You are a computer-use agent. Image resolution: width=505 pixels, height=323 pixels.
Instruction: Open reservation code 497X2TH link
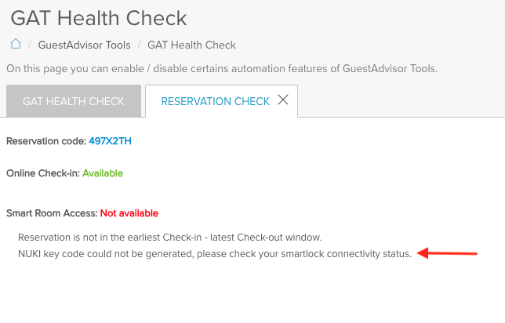110,141
